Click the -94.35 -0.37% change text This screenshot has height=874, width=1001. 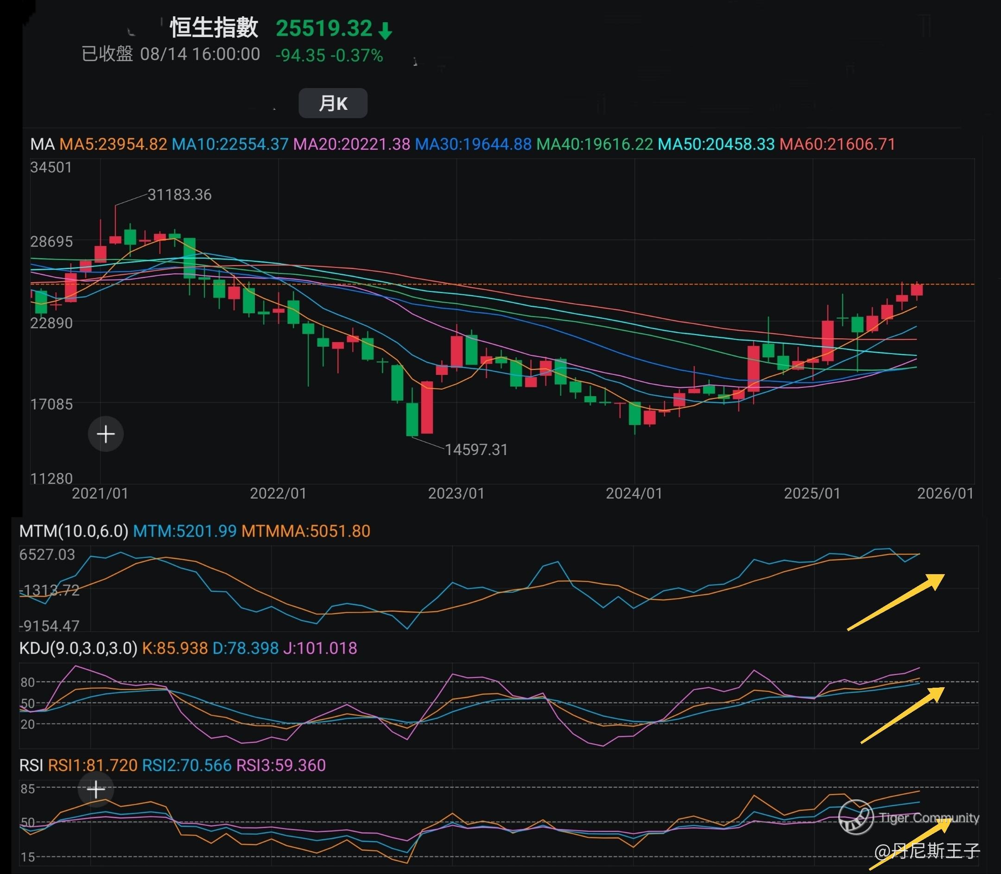329,56
